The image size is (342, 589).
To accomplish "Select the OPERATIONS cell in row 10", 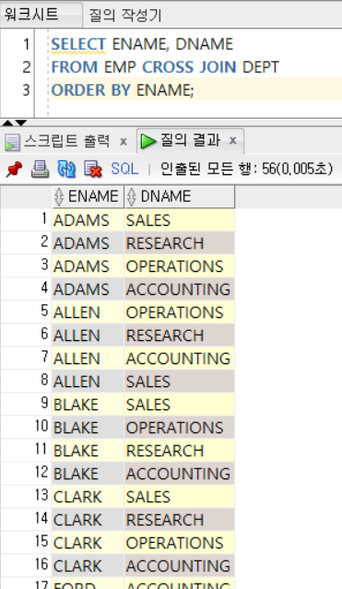I will click(179, 428).
